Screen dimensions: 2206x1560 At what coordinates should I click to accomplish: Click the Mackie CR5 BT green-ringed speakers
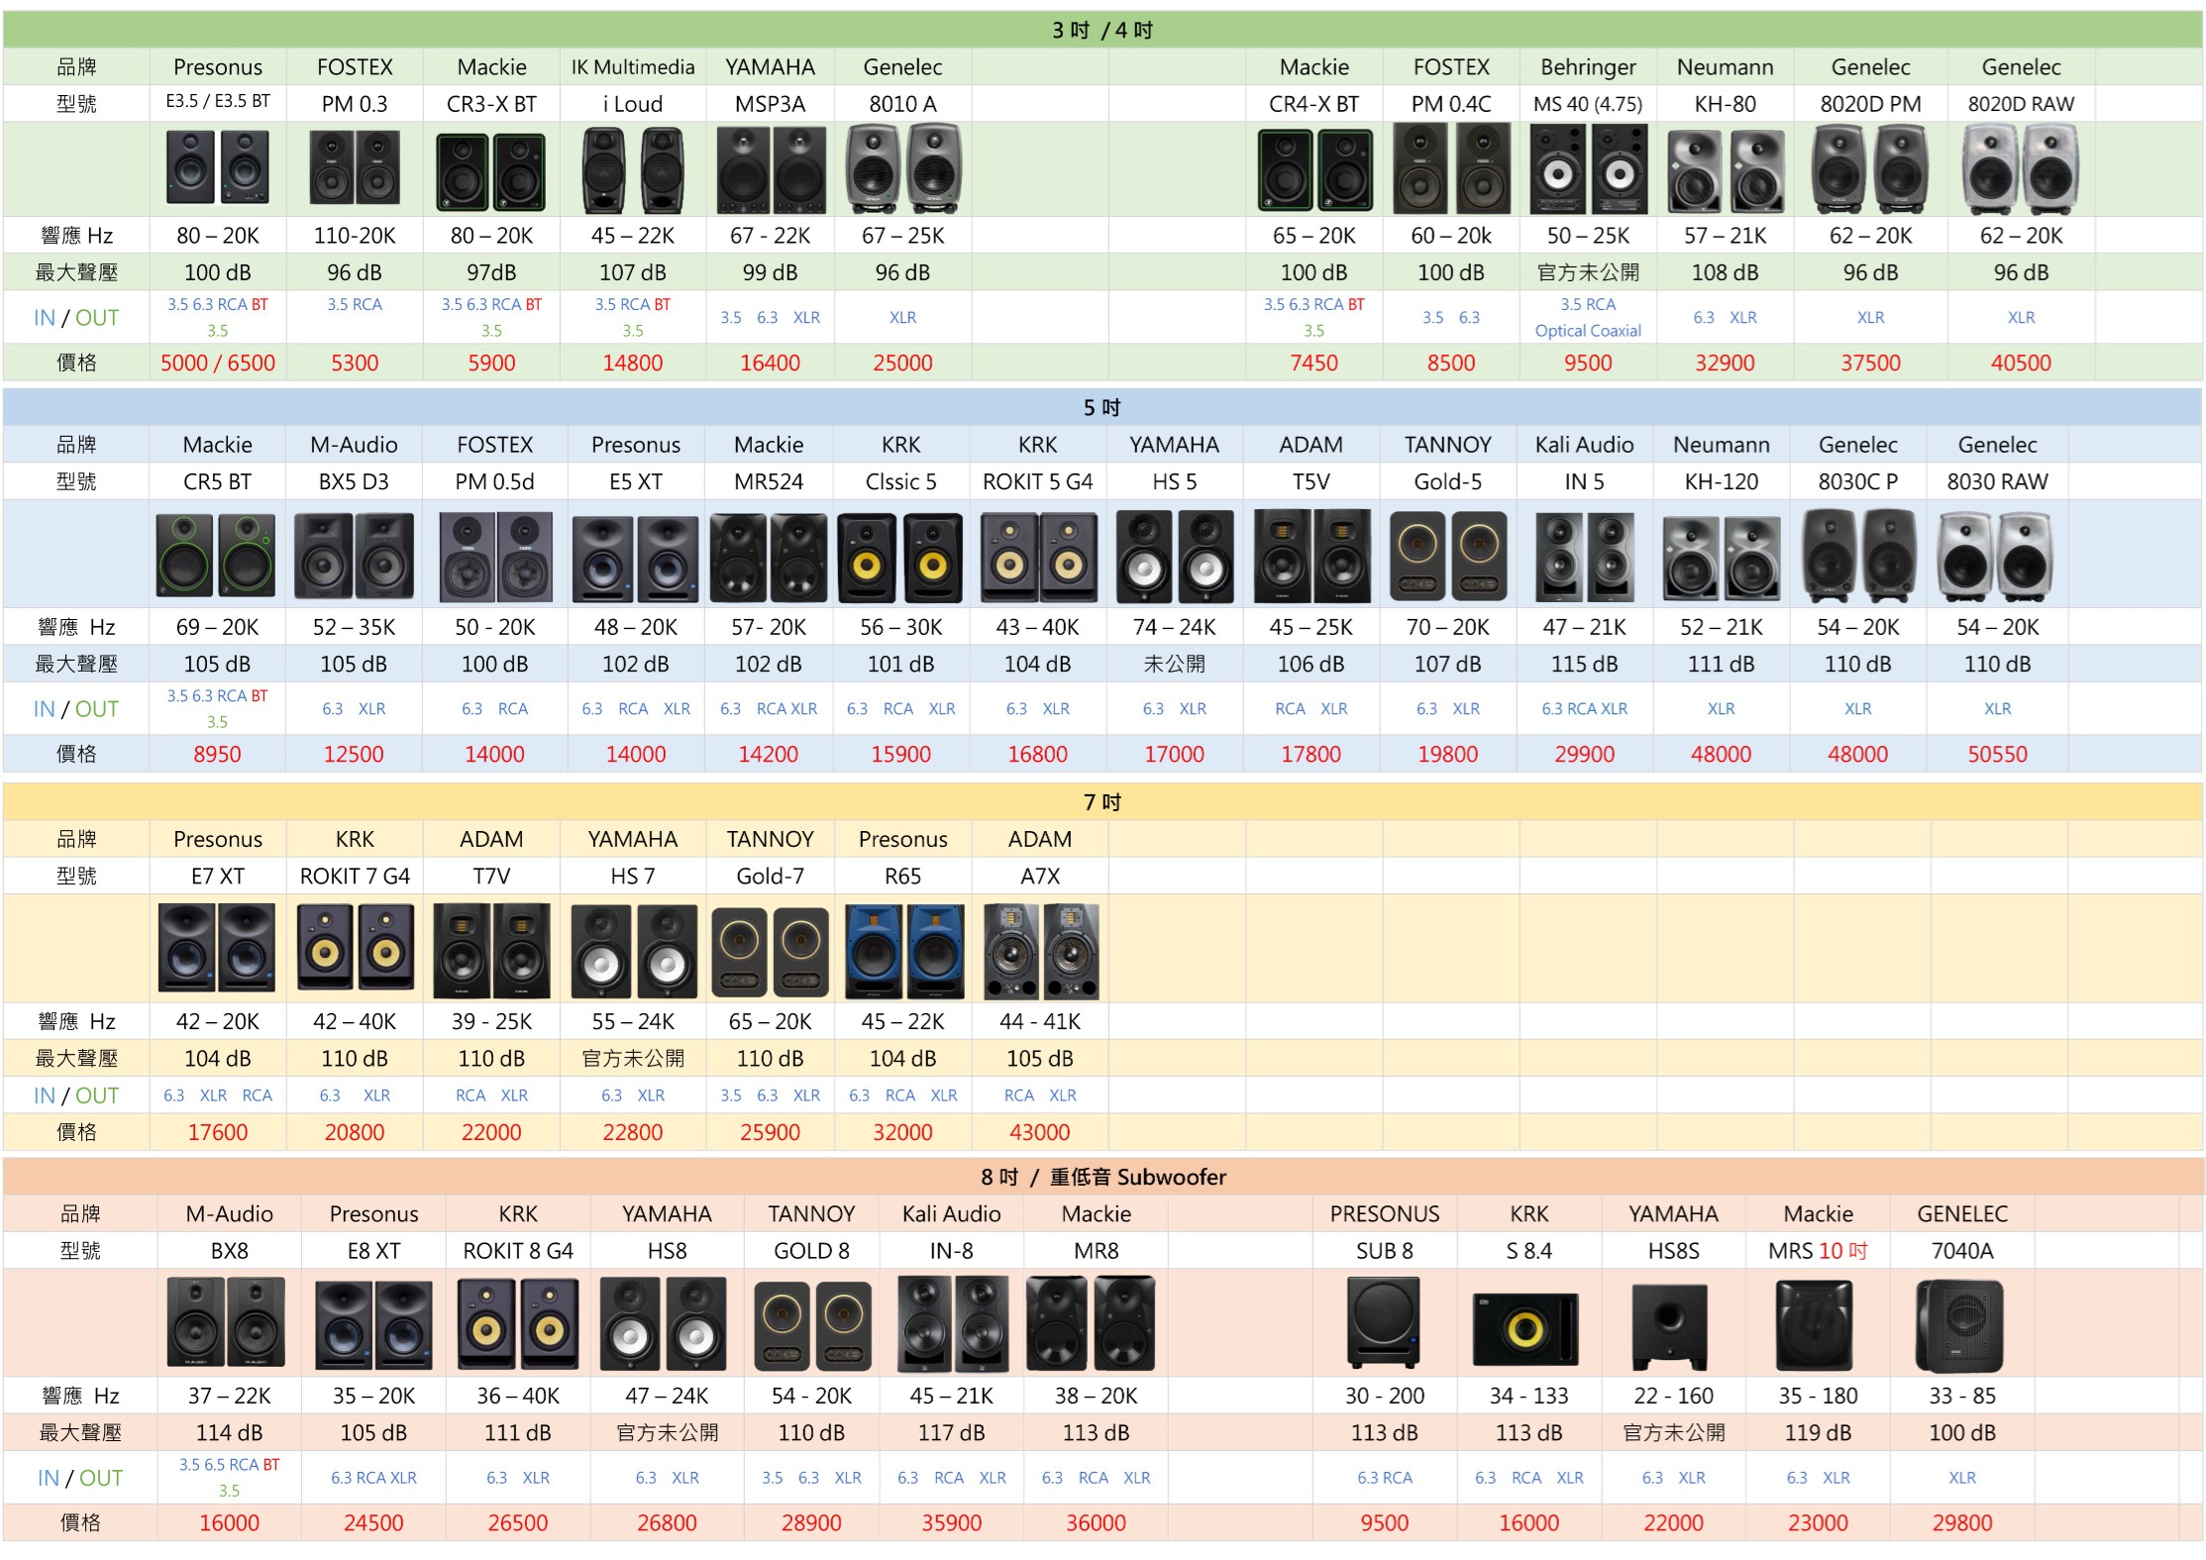pos(216,556)
